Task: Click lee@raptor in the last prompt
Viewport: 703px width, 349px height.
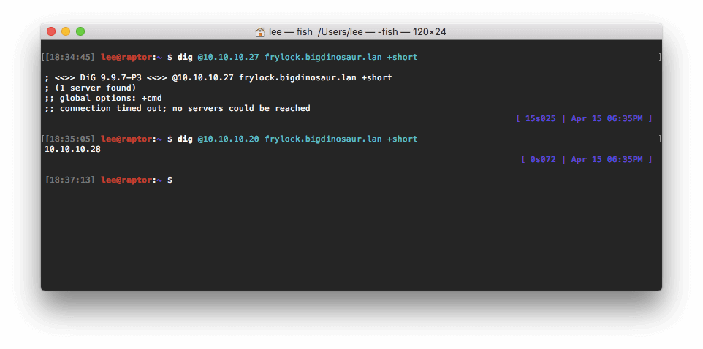Action: coord(127,180)
